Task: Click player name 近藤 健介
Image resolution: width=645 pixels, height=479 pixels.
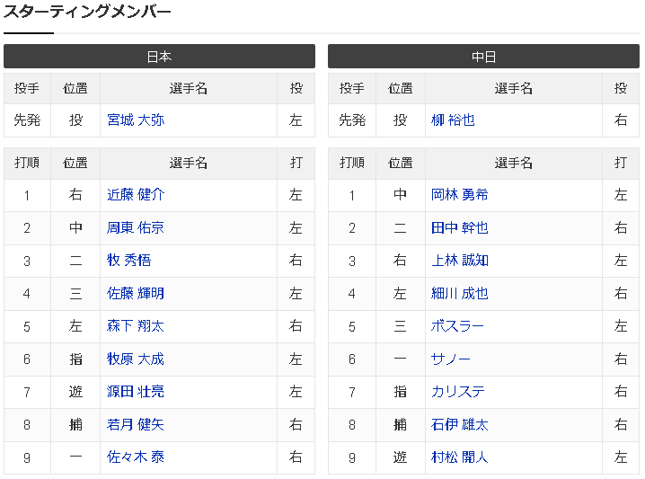Action: pos(136,195)
